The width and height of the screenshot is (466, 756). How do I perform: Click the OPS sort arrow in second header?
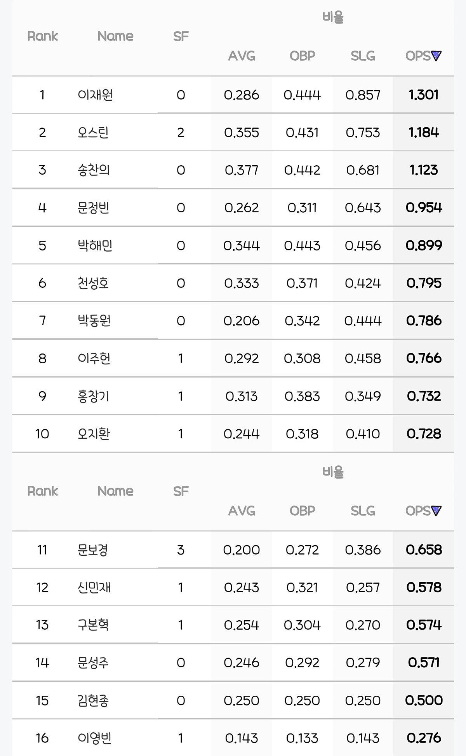point(436,511)
